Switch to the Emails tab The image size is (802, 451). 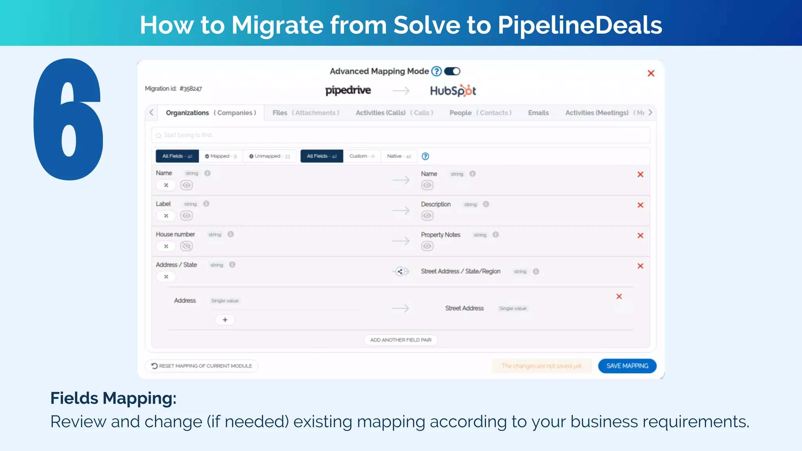(538, 113)
